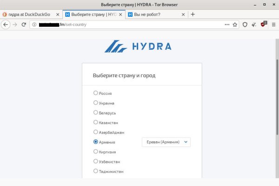Click the page vertical scrollbar
Screen dimensions: 279x186
tap(277, 93)
